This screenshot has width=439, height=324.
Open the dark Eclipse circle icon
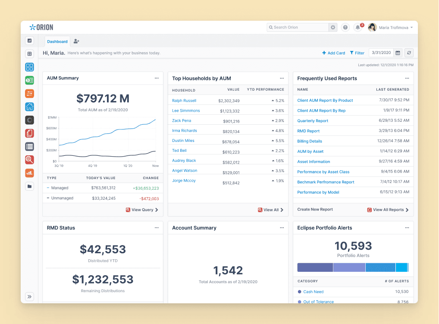29,120
